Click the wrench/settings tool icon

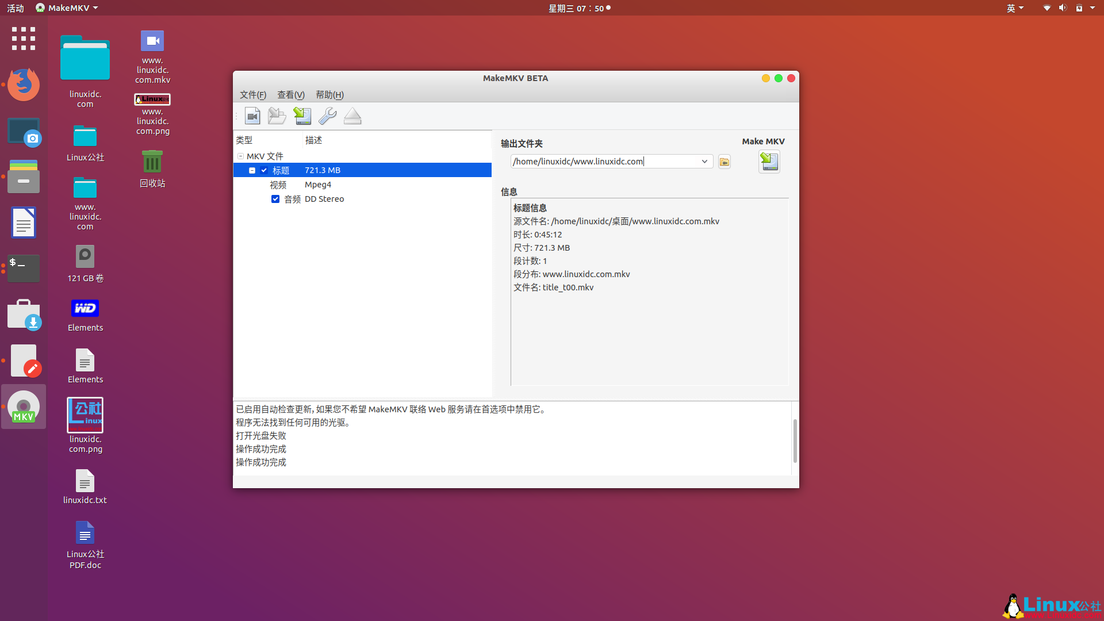coord(328,115)
